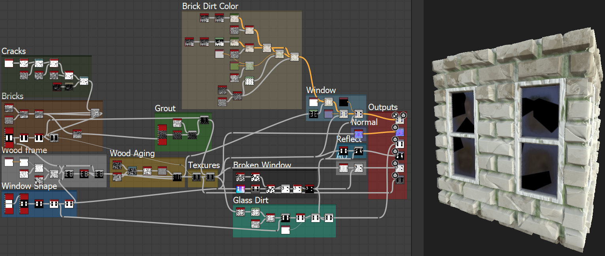Select the first tall red Window Shape node

pos(9,204)
